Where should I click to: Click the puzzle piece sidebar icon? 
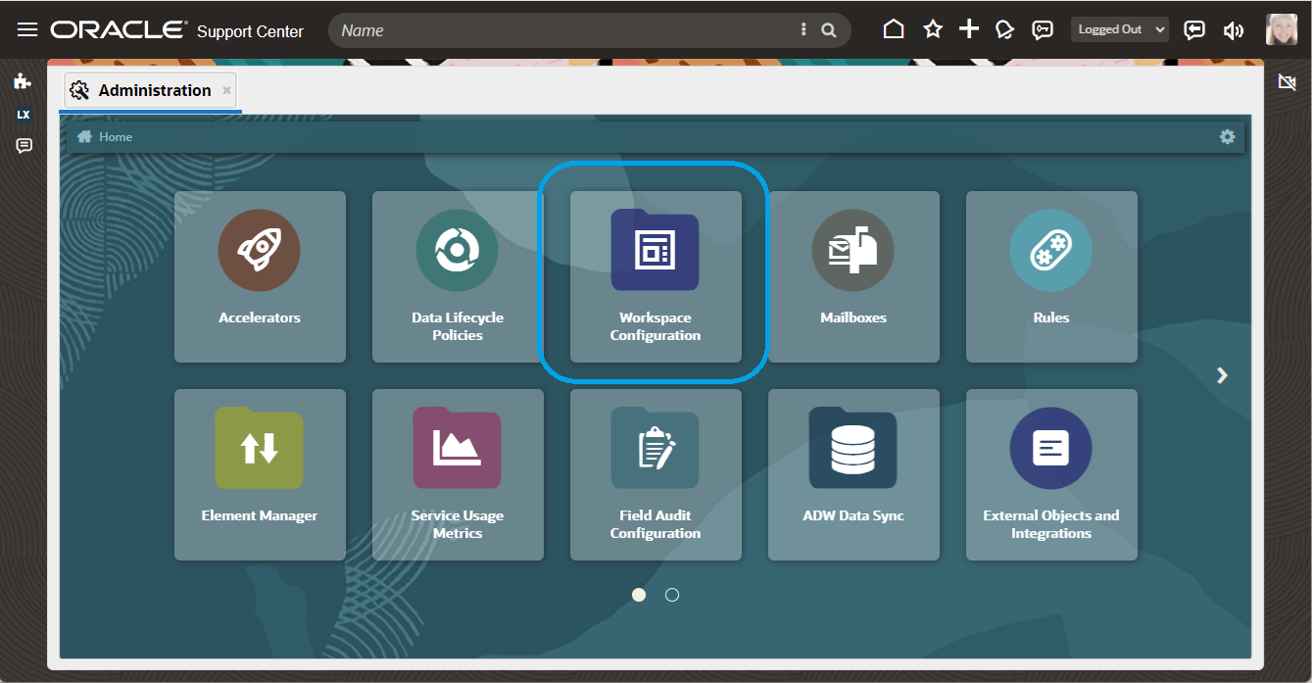(x=23, y=81)
